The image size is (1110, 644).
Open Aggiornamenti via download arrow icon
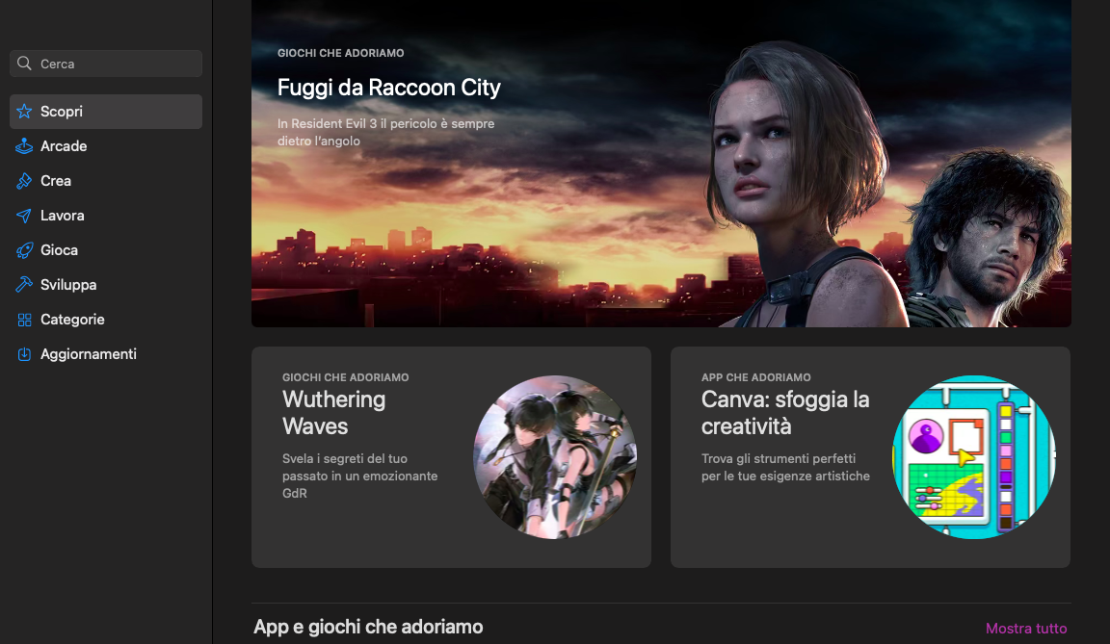click(x=24, y=354)
